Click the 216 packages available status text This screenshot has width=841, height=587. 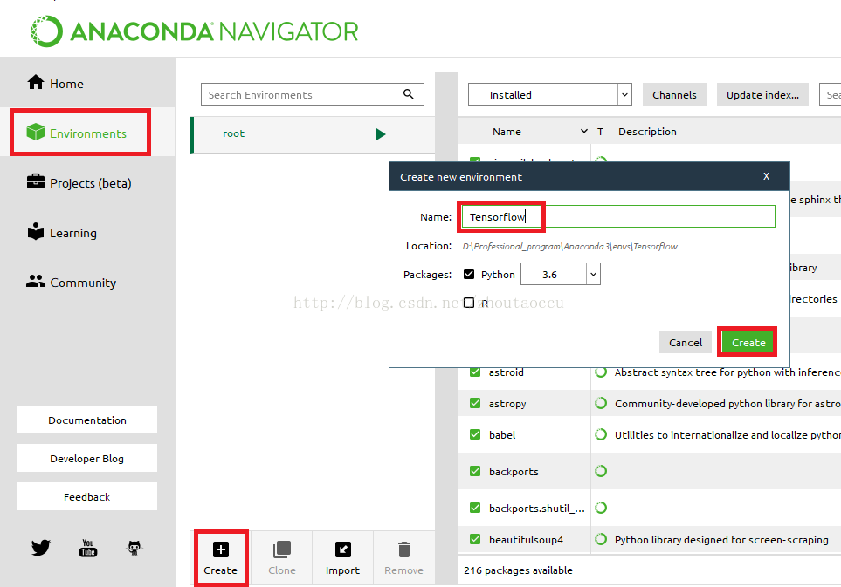click(x=518, y=570)
